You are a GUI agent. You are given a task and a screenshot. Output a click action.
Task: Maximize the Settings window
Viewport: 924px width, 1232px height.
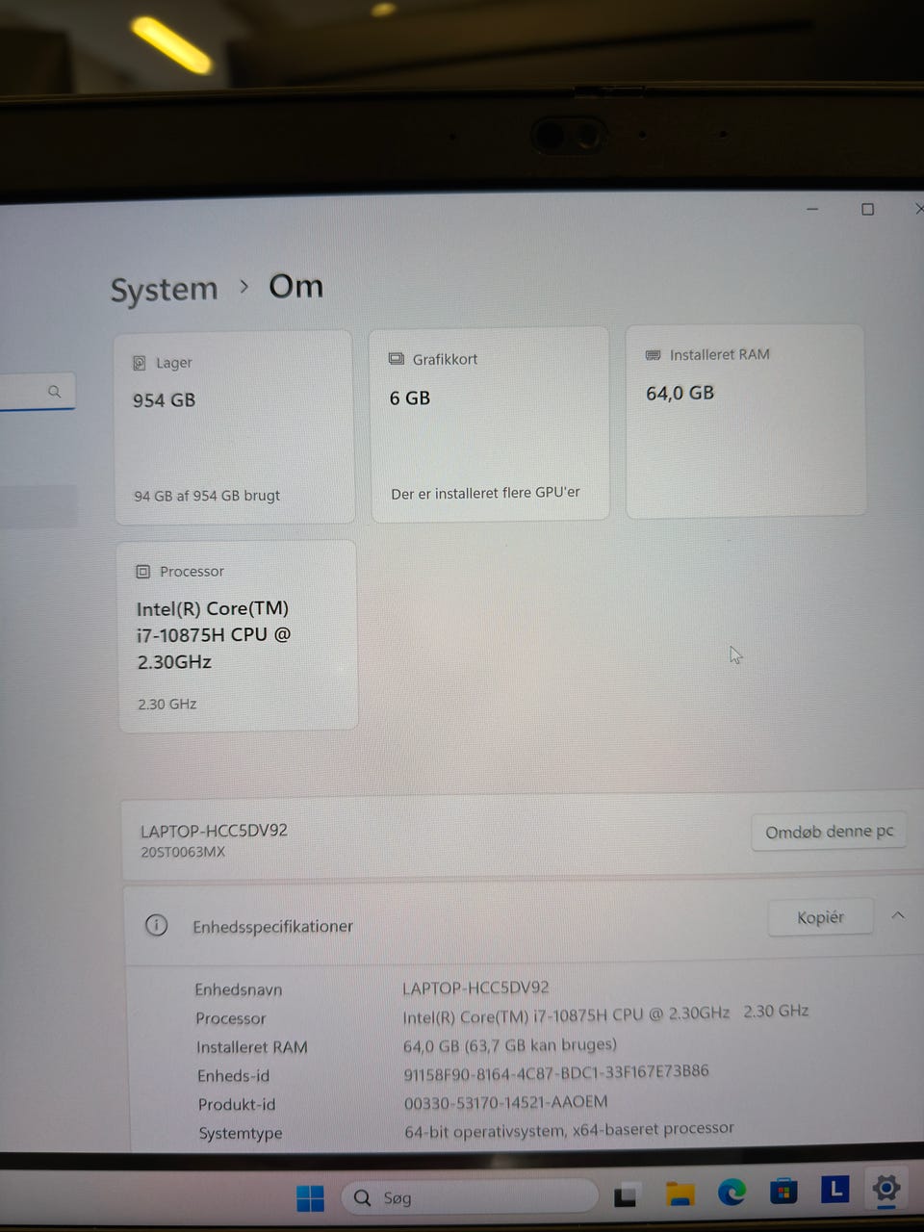(867, 209)
